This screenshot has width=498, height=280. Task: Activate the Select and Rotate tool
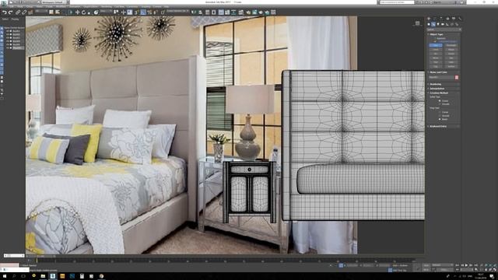pos(83,12)
